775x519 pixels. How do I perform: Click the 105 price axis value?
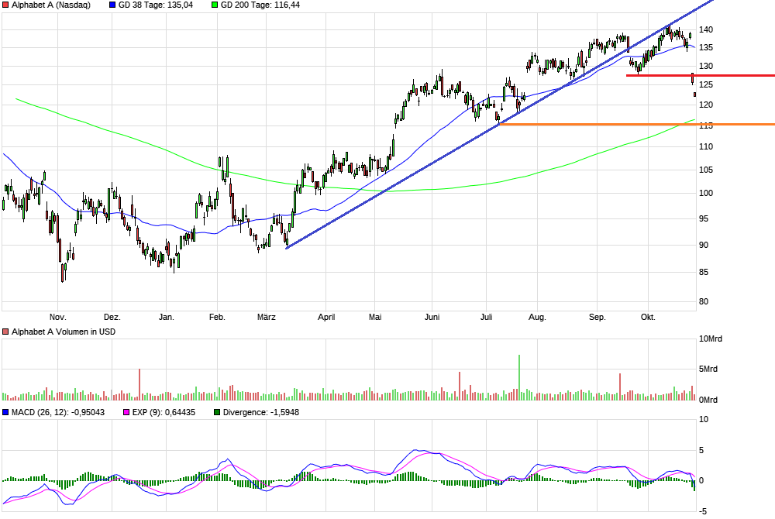point(706,170)
